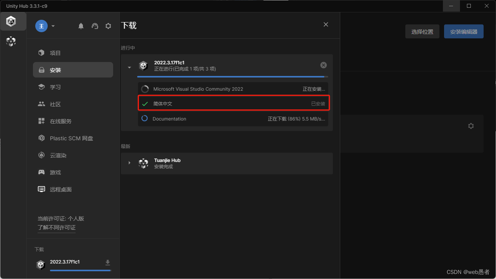This screenshot has width=496, height=279.
Task: Click the download arrow icon in sidebar footer
Action: (x=108, y=263)
